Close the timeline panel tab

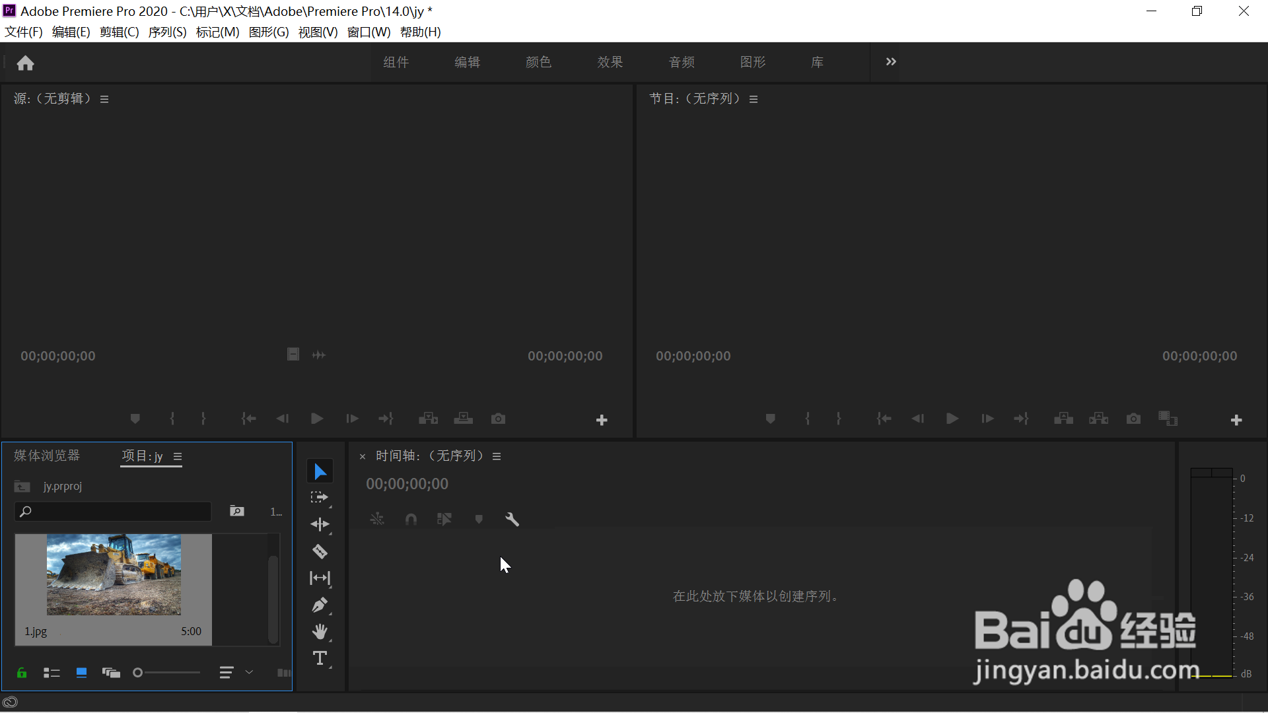[x=363, y=456]
